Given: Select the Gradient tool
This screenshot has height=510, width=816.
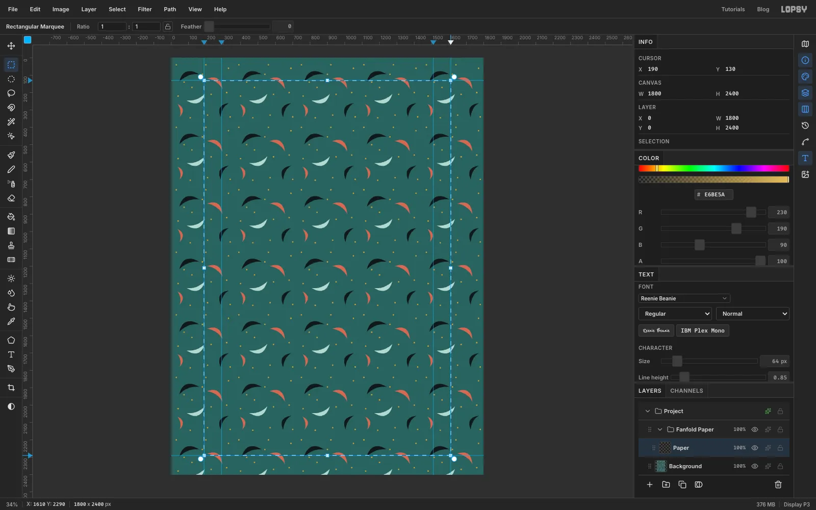Looking at the screenshot, I should pos(11,231).
